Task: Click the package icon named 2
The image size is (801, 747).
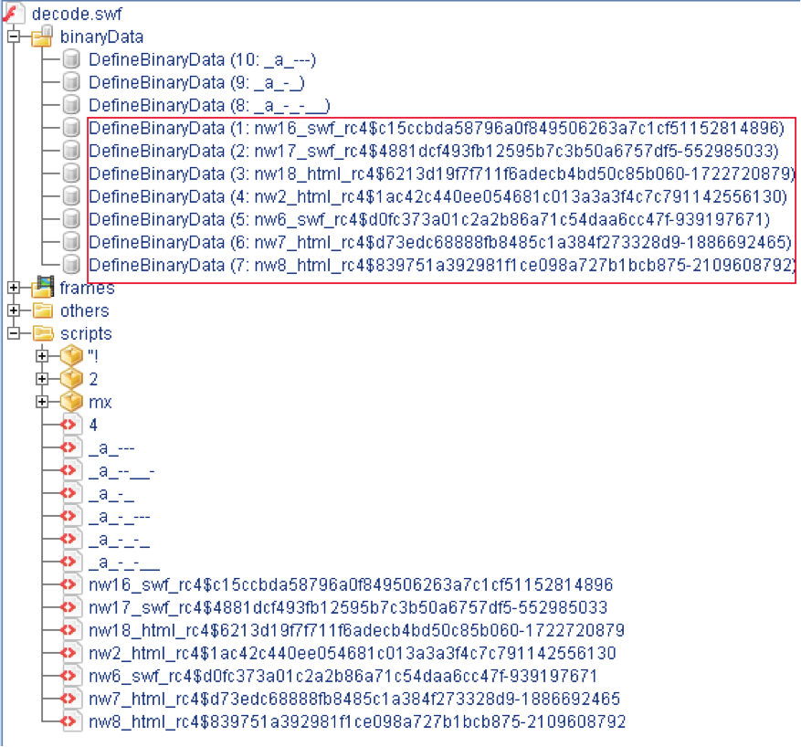Action: click(x=71, y=379)
